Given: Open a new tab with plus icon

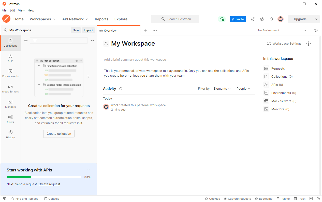Looking at the screenshot, I should click(x=146, y=30).
